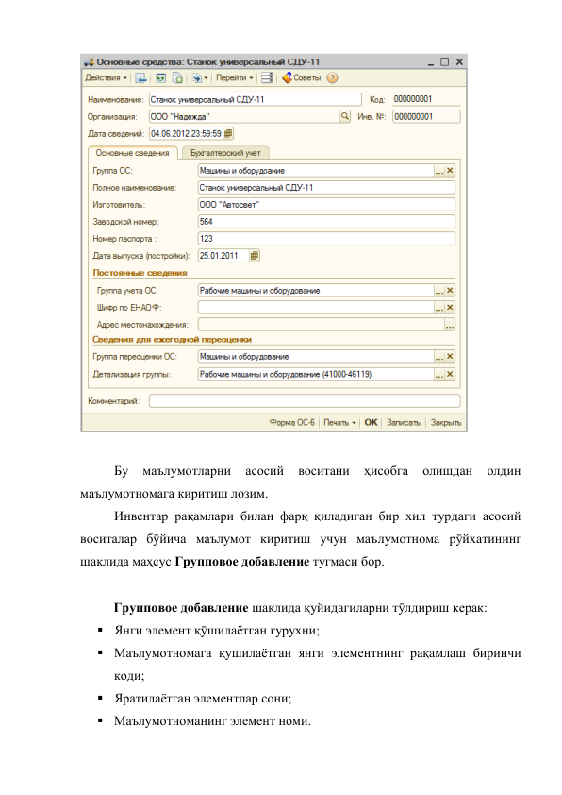Click the list settings toolbar icon
This screenshot has width=562, height=795.
[x=268, y=78]
